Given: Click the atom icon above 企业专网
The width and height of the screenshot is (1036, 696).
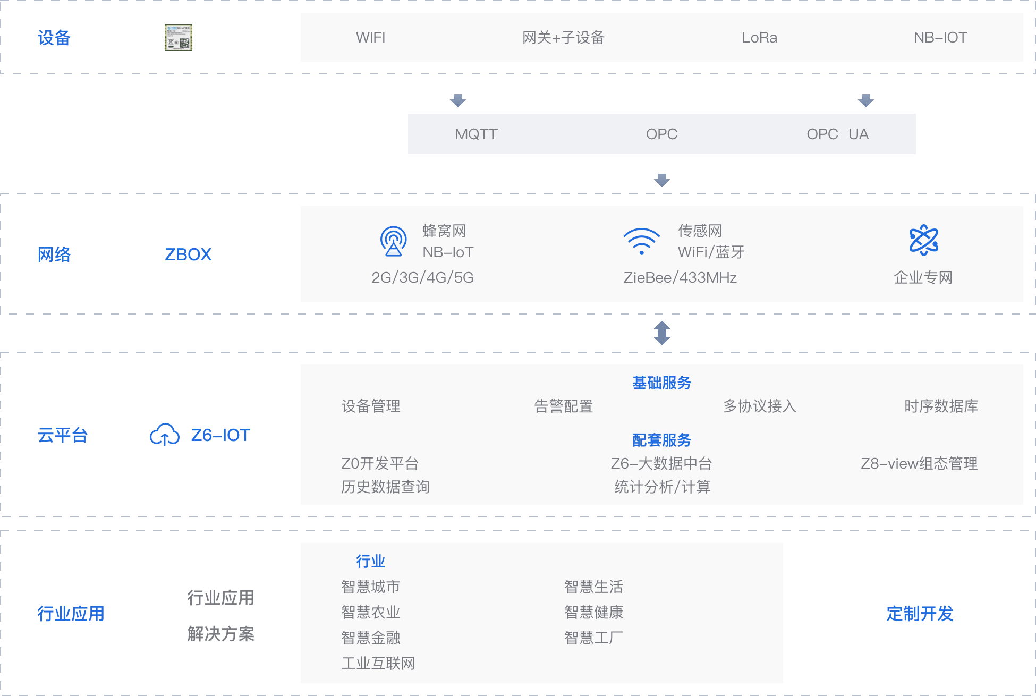Looking at the screenshot, I should 923,240.
